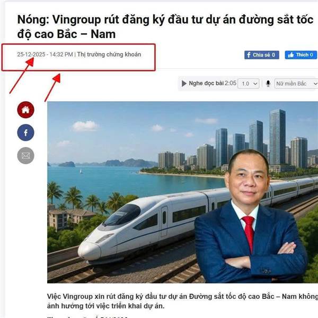This screenshot has width=318, height=318.
Task: Click the Nghe đọc bài label
Action: click(x=206, y=83)
